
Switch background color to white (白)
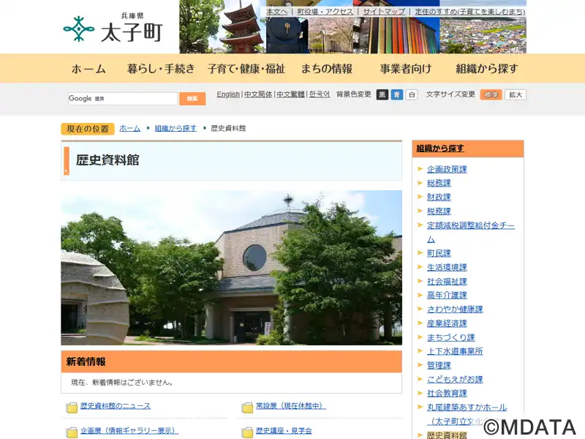[412, 95]
